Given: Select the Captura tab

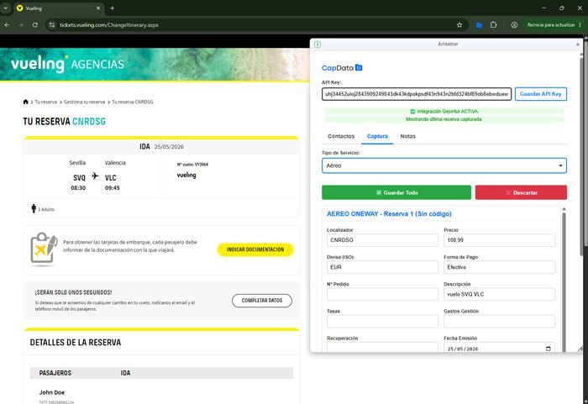Looking at the screenshot, I should pos(377,136).
